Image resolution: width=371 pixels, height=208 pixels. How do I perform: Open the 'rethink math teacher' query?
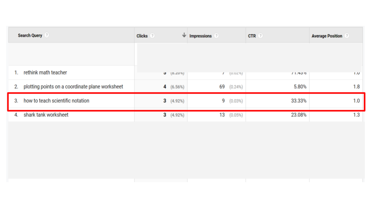[x=45, y=72]
